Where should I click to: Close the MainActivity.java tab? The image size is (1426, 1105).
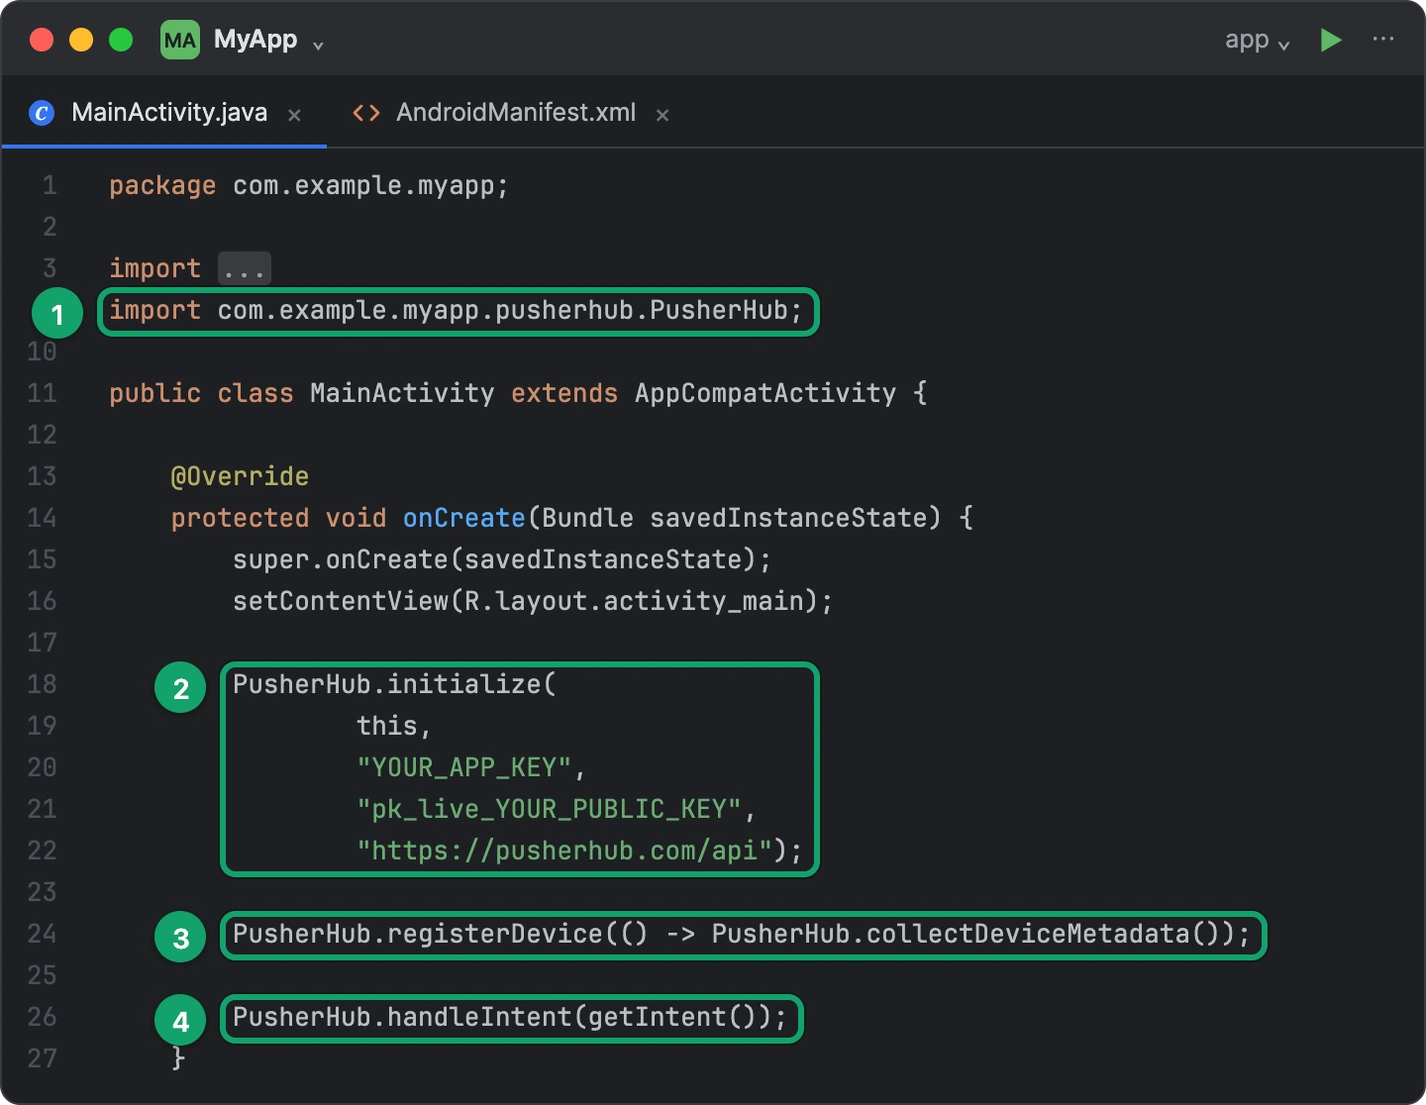coord(294,115)
